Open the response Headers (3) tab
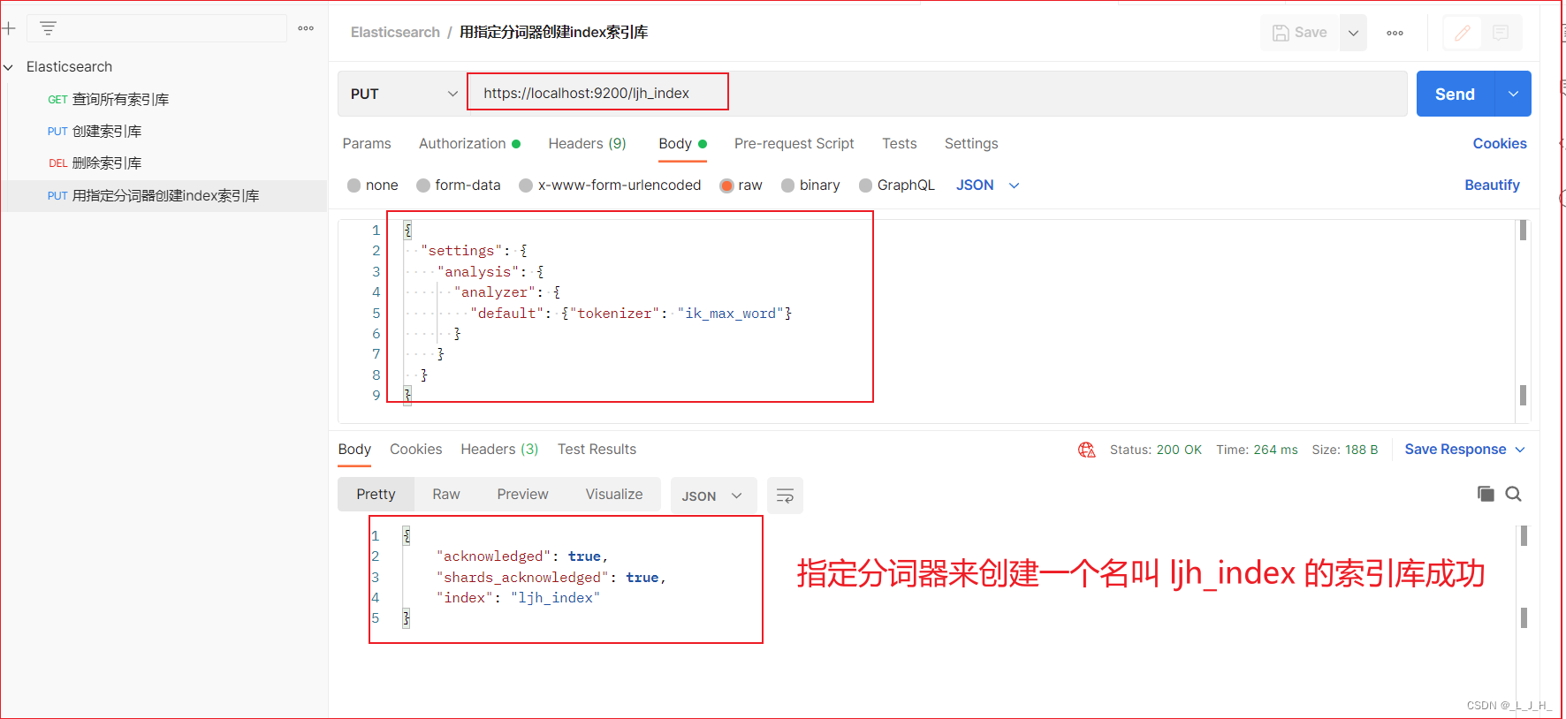This screenshot has height=719, width=1566. point(499,449)
